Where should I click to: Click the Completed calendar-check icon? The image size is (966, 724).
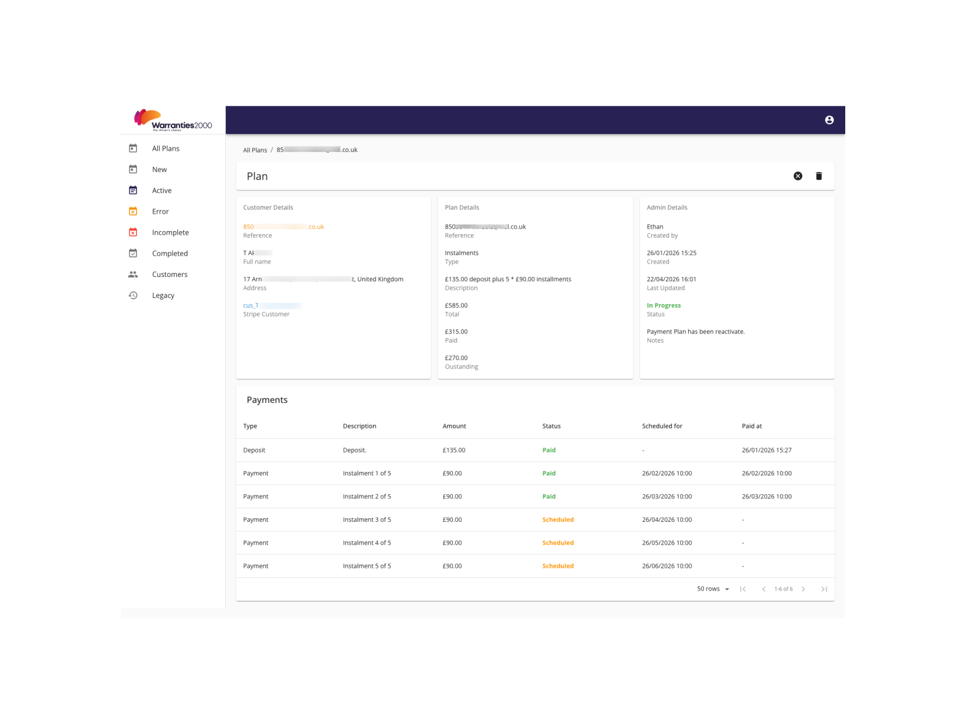[x=133, y=253]
